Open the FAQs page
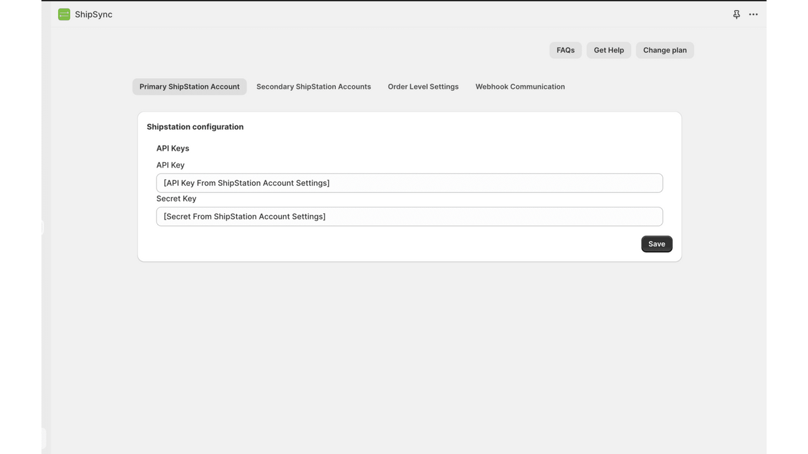This screenshot has width=808, height=454. 566,50
